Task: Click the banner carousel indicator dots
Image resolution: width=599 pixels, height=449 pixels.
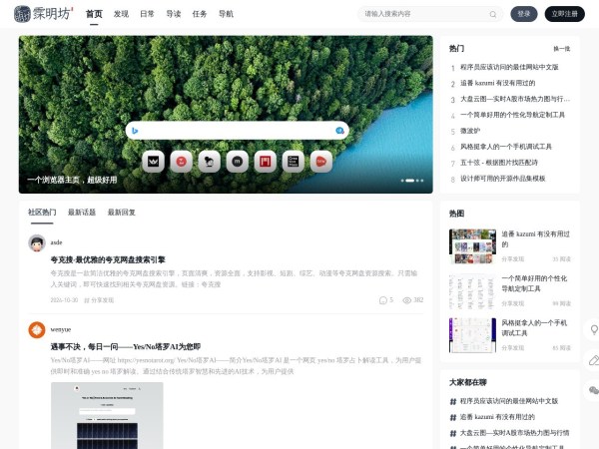Action: pyautogui.click(x=409, y=181)
